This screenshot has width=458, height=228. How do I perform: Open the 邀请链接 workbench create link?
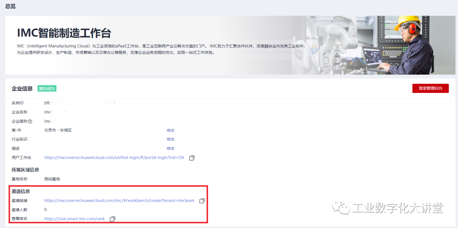pos(119,201)
